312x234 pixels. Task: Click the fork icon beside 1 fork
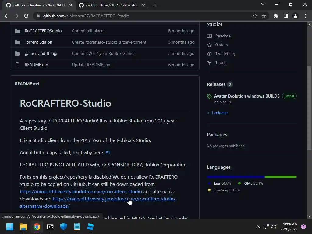coord(209,63)
